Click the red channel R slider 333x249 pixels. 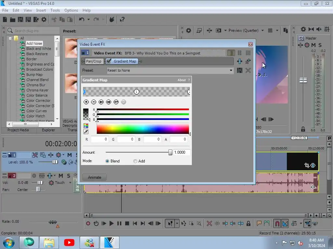(x=143, y=110)
